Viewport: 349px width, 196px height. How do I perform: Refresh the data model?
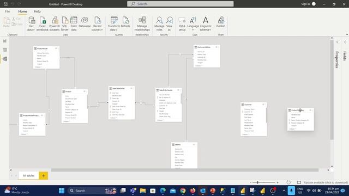click(125, 22)
